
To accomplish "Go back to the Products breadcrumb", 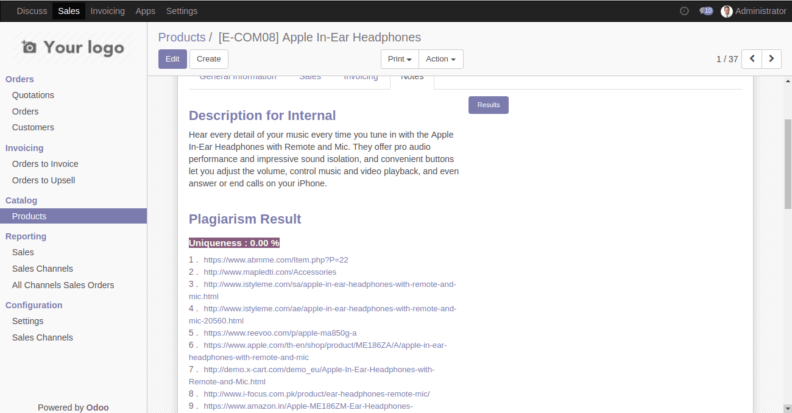I will [x=182, y=37].
